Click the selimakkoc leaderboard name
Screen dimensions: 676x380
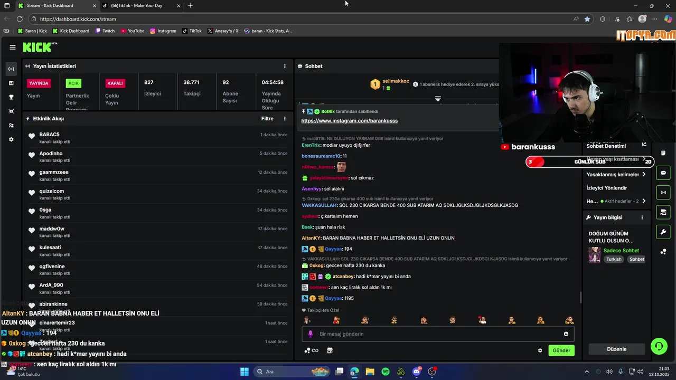coord(396,81)
